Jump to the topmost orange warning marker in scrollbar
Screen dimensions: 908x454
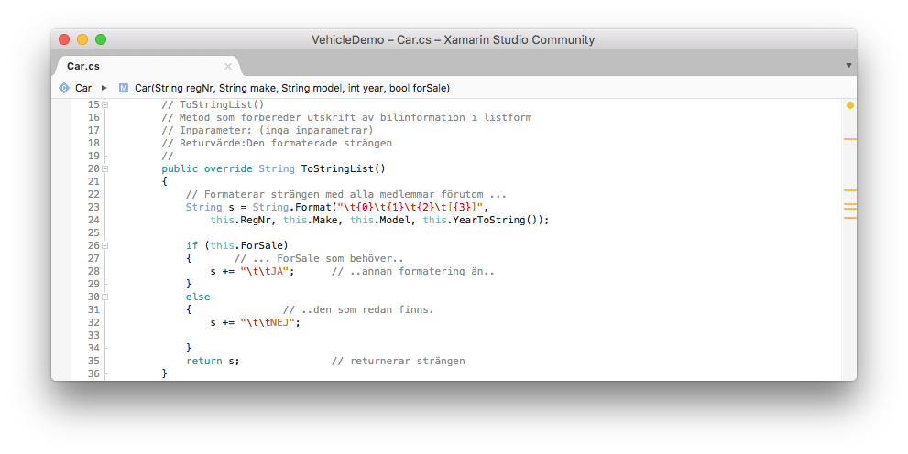[849, 139]
